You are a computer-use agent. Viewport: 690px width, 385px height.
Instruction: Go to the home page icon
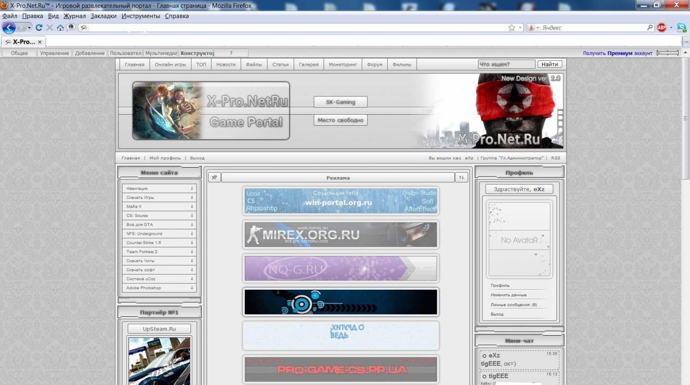click(x=60, y=28)
